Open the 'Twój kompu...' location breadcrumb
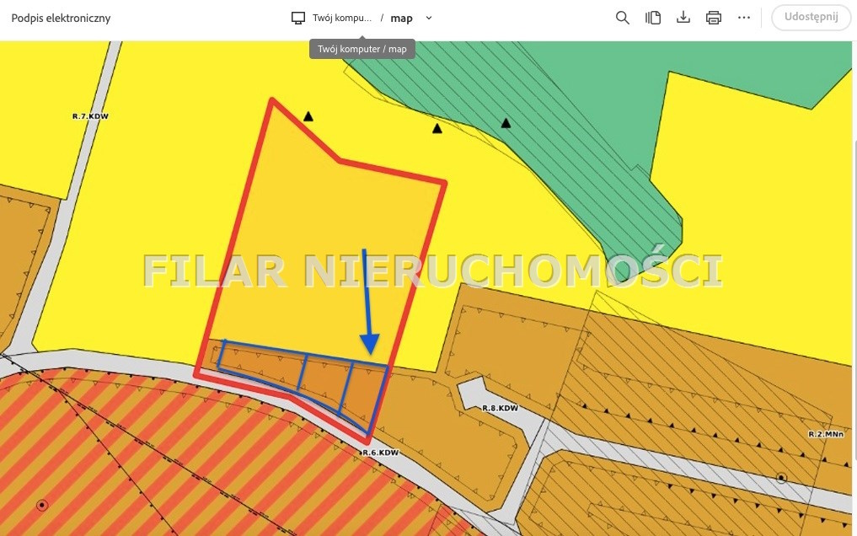This screenshot has width=857, height=536. coord(341,18)
